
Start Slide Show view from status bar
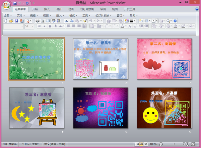(146, 144)
